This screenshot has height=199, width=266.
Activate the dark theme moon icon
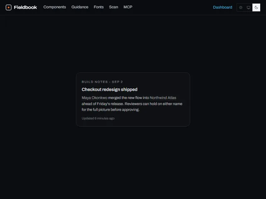click(256, 7)
